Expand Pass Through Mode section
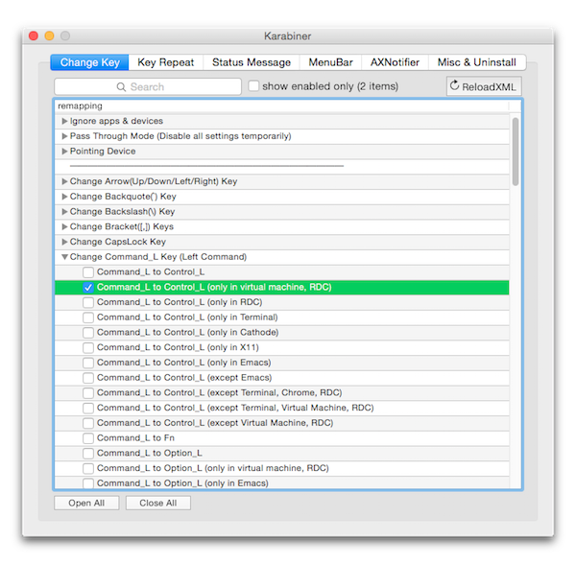The width and height of the screenshot is (576, 564). coord(64,136)
